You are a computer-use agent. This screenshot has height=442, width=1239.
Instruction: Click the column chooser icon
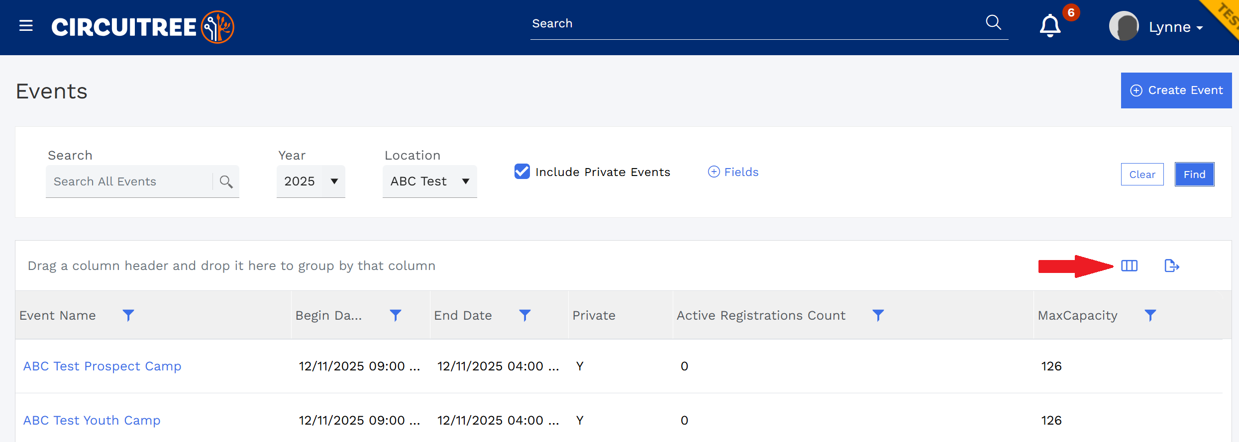point(1129,266)
